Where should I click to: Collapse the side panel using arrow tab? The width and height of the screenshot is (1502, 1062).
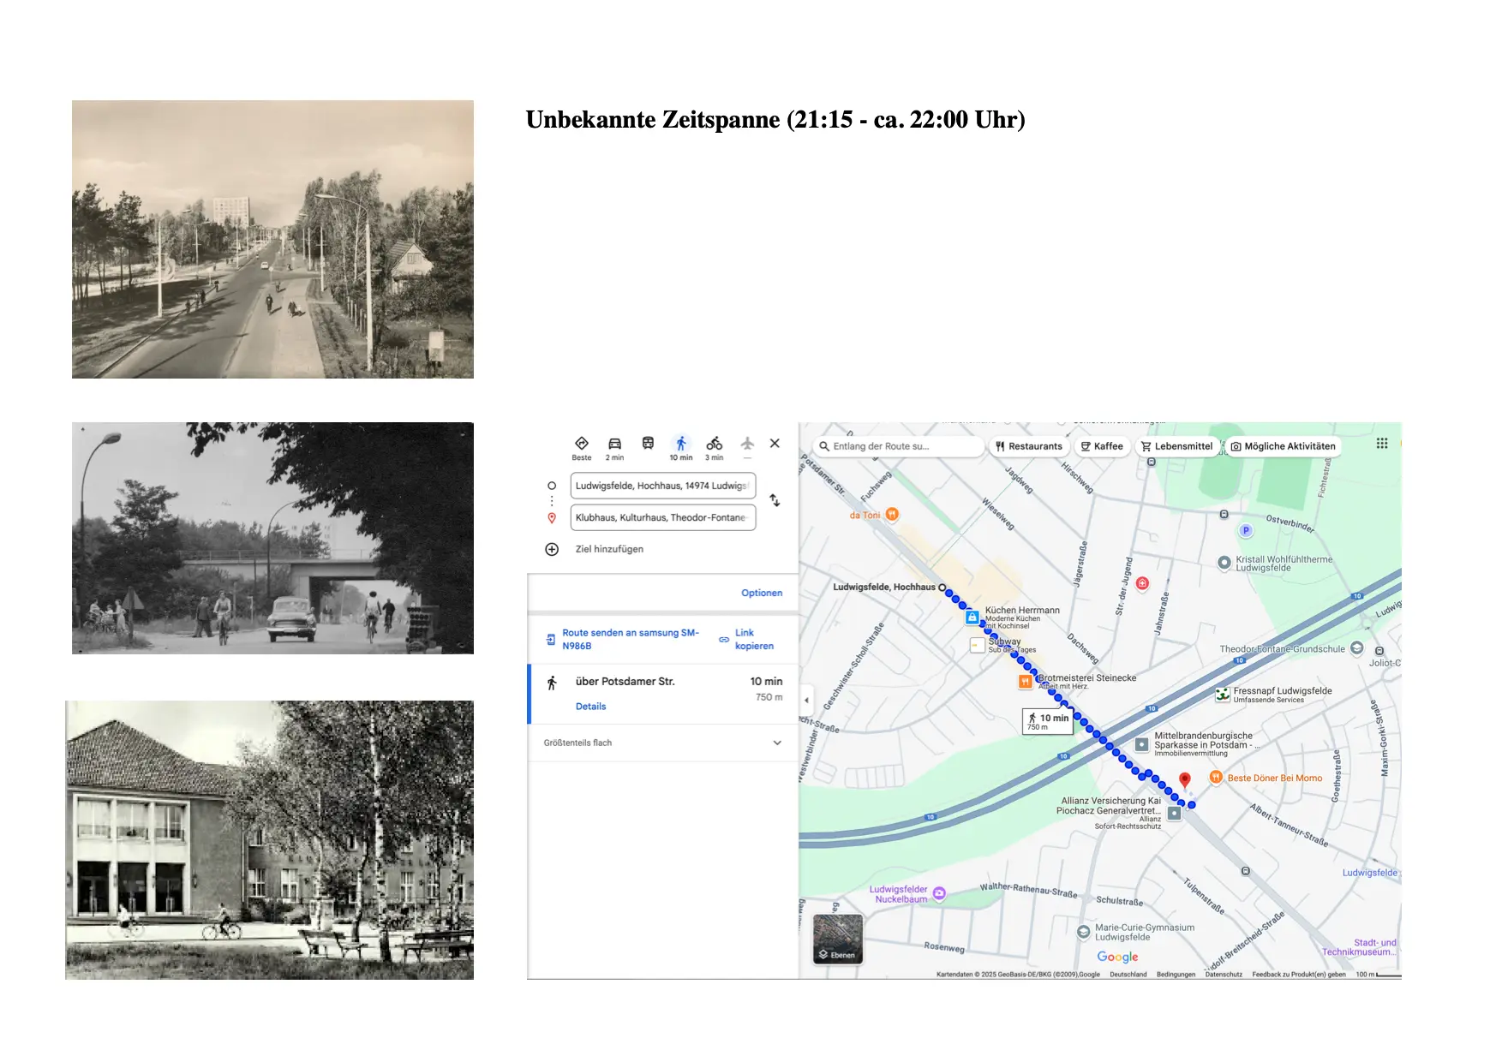click(x=805, y=701)
